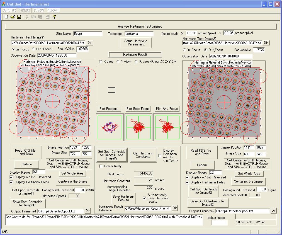Image resolution: width=282 pixels, height=235 pixels.
Task: Click Dir next to Hartmann Result Filename
Action: pyautogui.click(x=175, y=208)
